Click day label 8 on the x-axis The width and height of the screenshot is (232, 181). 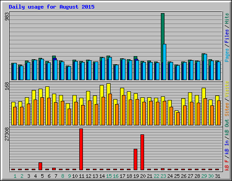point(63,176)
